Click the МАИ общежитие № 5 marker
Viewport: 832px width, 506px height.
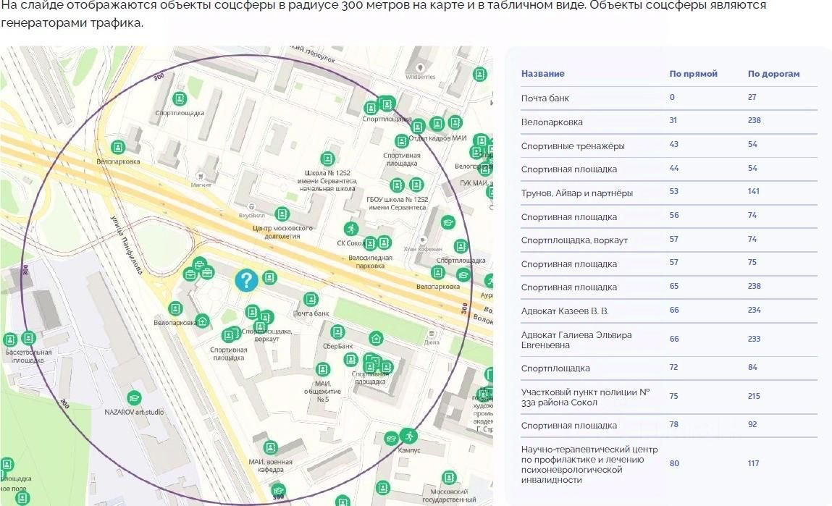point(323,369)
